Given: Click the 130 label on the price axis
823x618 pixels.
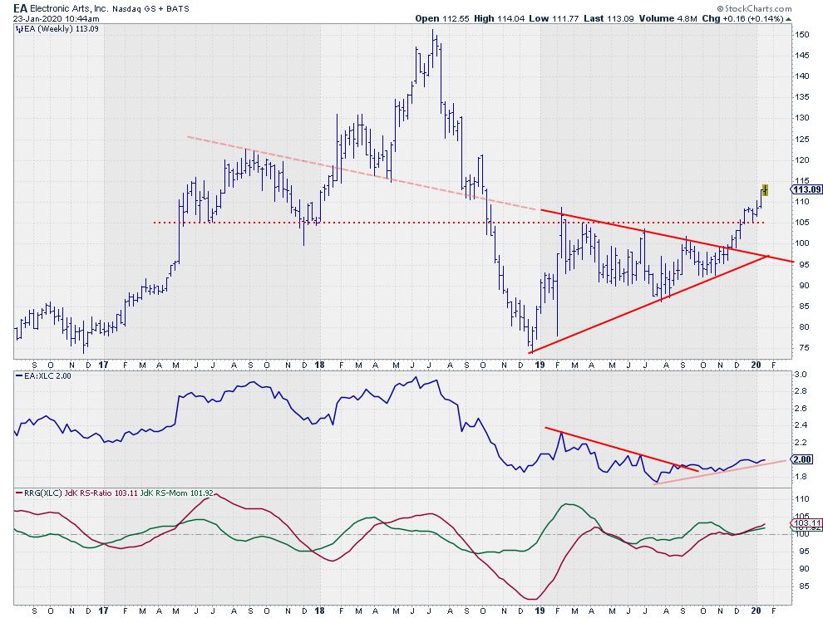Looking at the screenshot, I should (x=802, y=118).
